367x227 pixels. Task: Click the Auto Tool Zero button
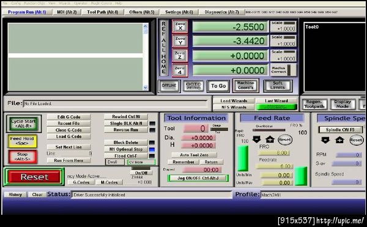click(x=194, y=155)
